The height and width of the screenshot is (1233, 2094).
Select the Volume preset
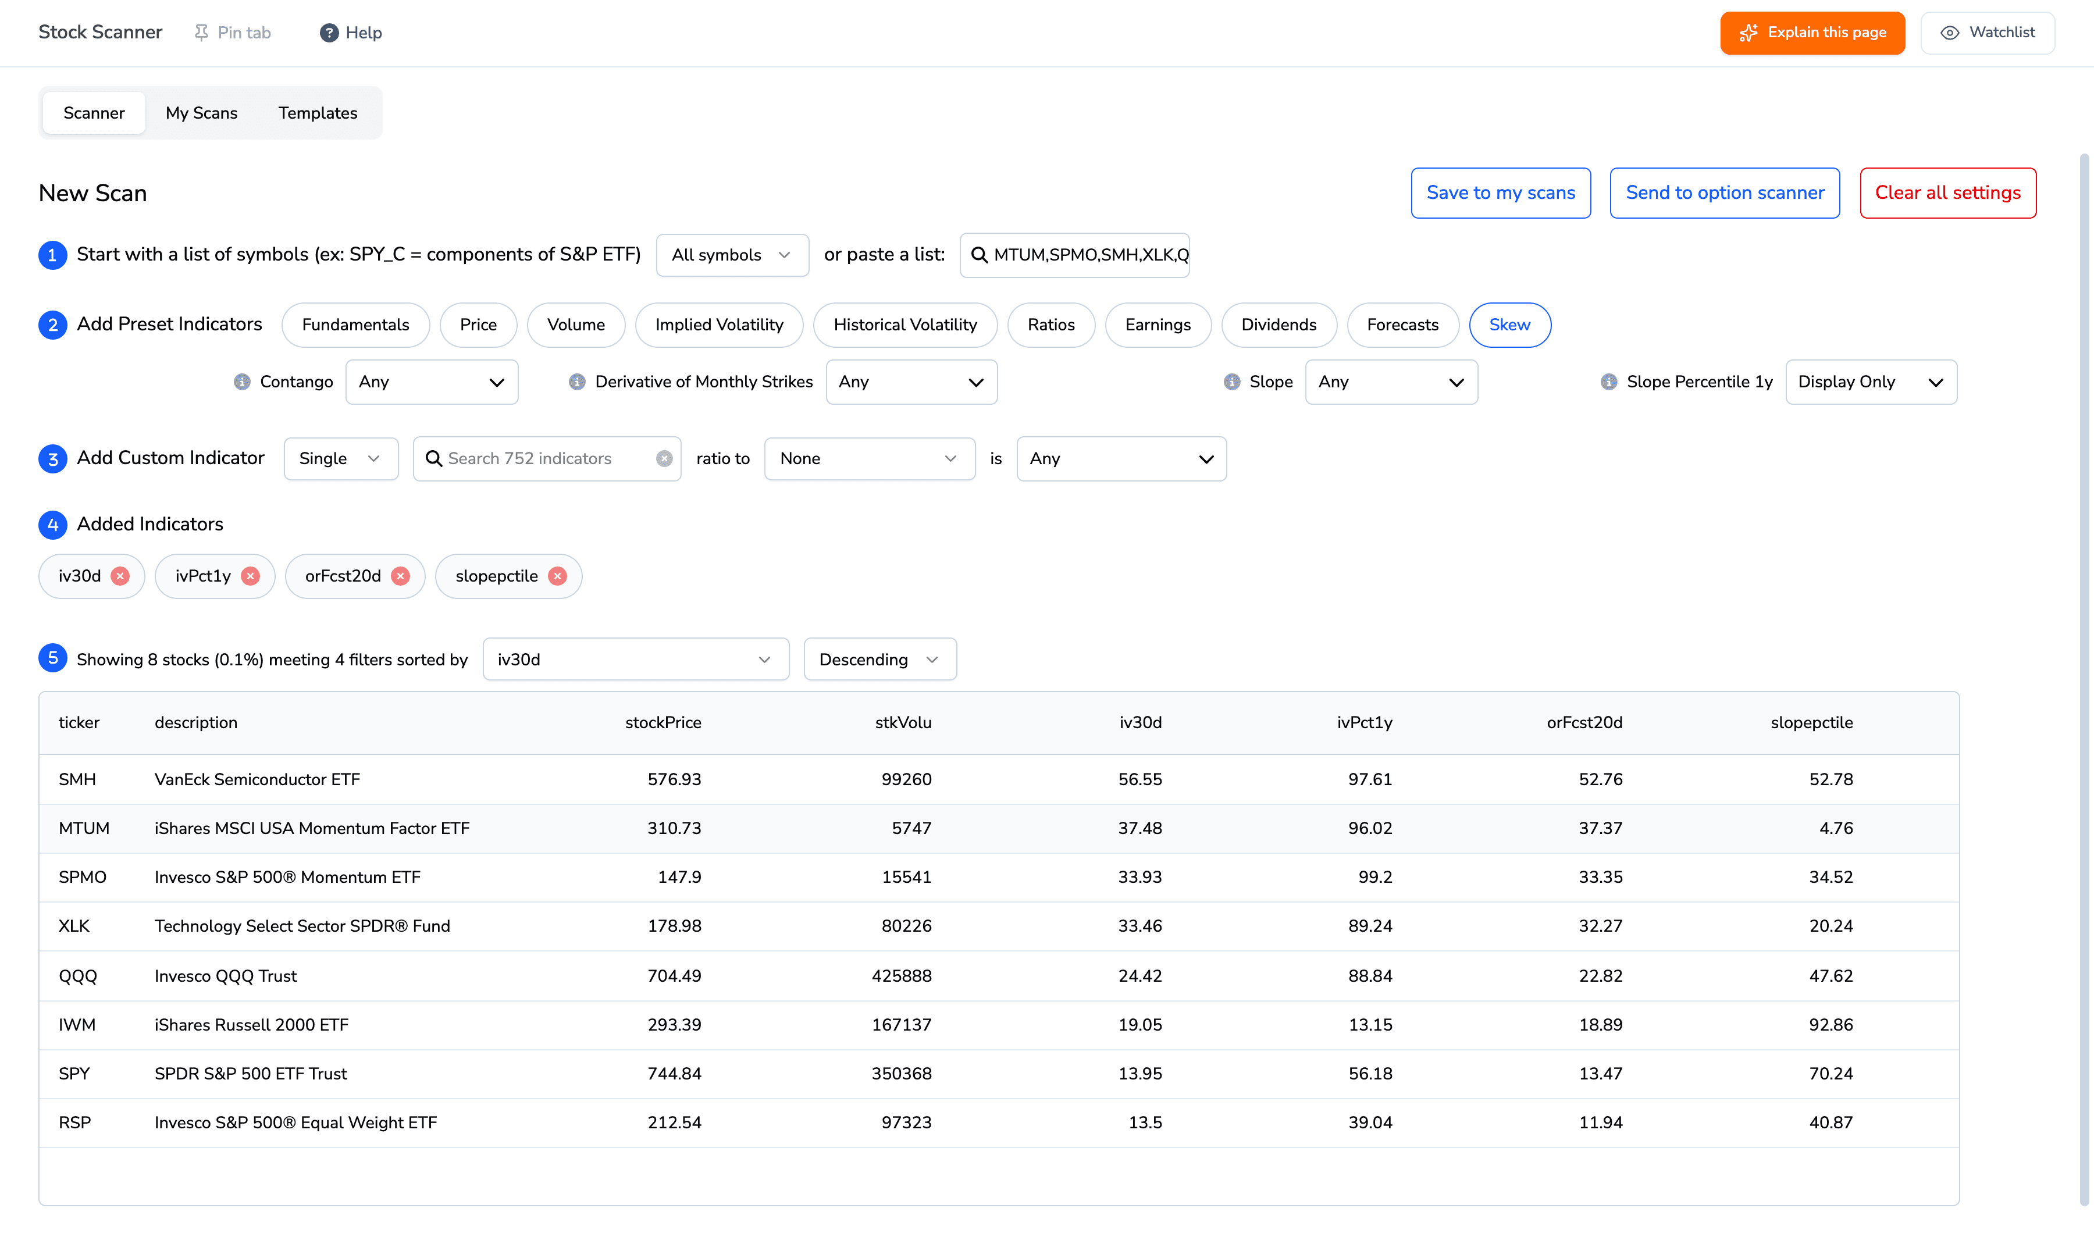click(576, 325)
